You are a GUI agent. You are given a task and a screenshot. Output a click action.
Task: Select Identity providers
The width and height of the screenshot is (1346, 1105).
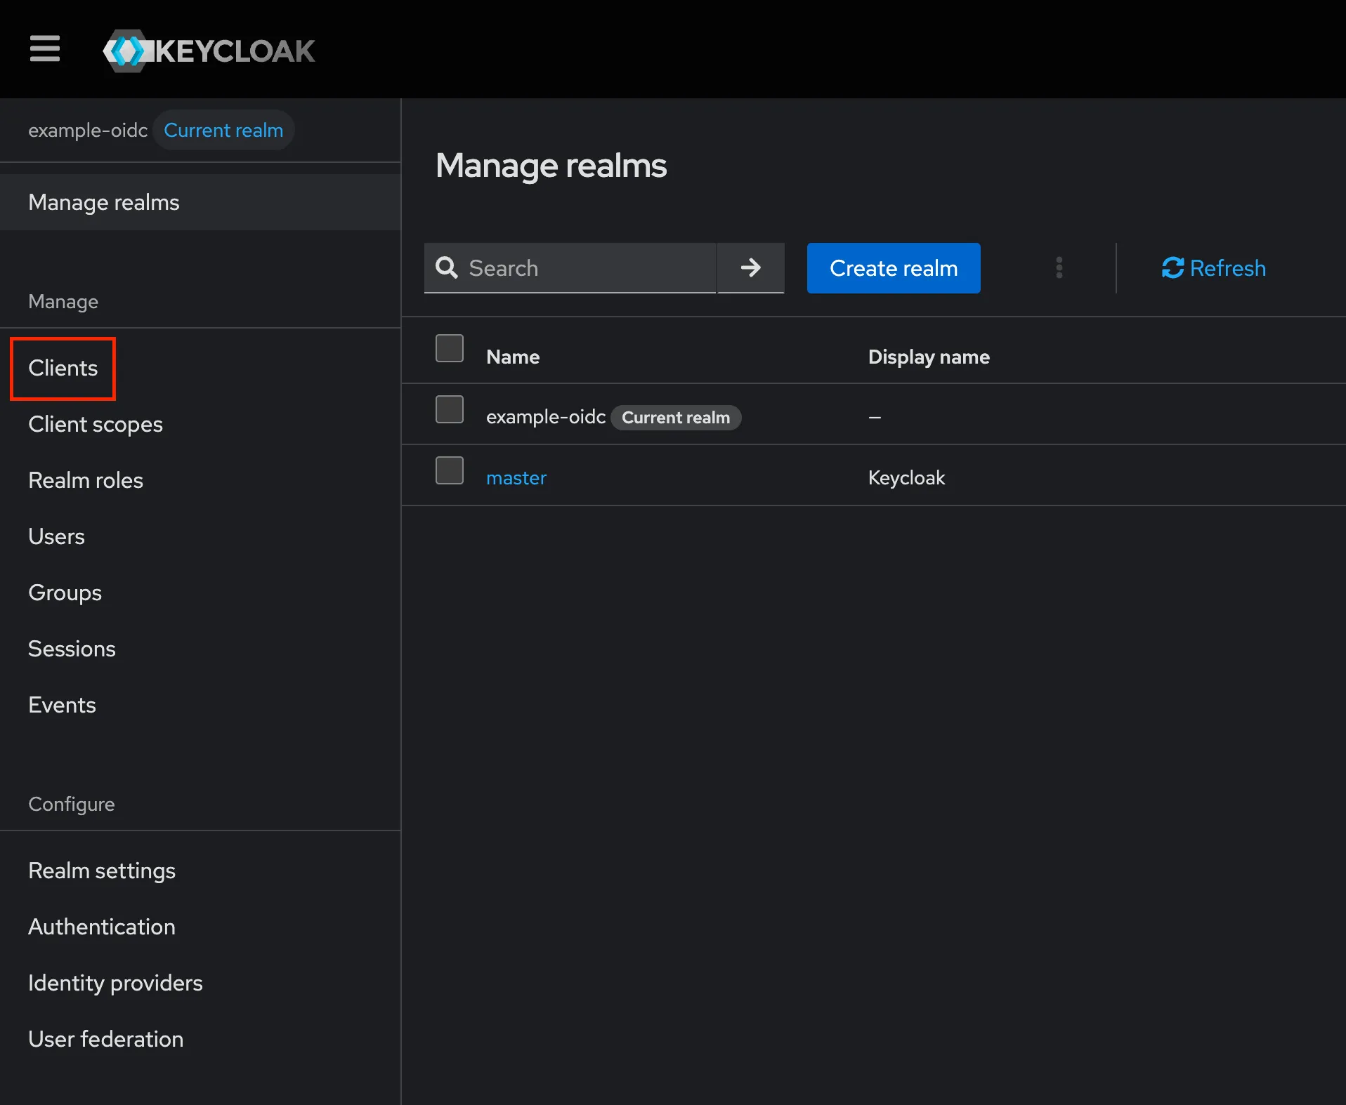115,983
